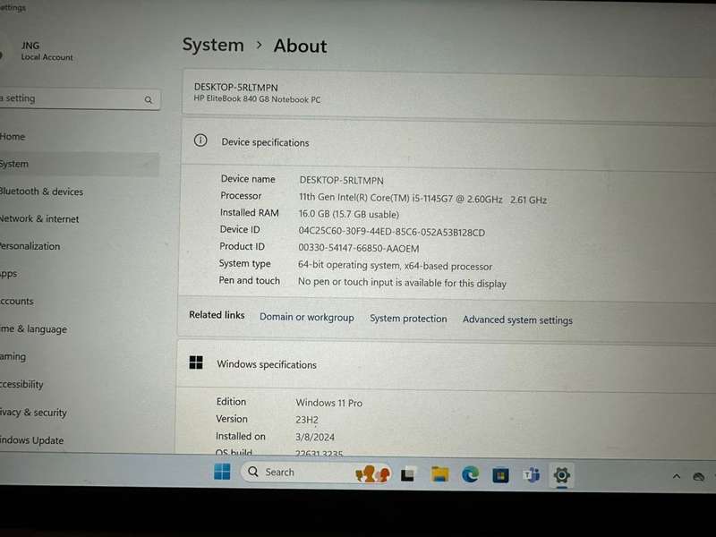Click the 64-bit operating system value
Screen dimensions: 716x537
pyautogui.click(x=395, y=265)
